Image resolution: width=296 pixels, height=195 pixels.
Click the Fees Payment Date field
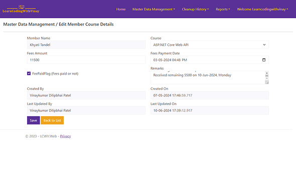(x=210, y=60)
